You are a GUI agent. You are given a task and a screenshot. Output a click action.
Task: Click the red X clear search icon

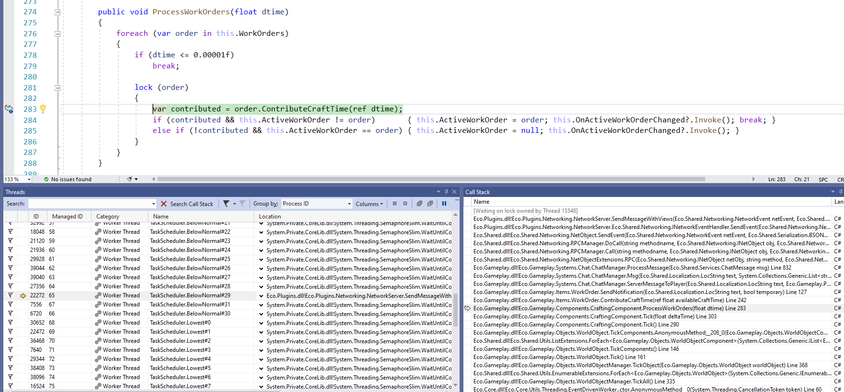[164, 204]
